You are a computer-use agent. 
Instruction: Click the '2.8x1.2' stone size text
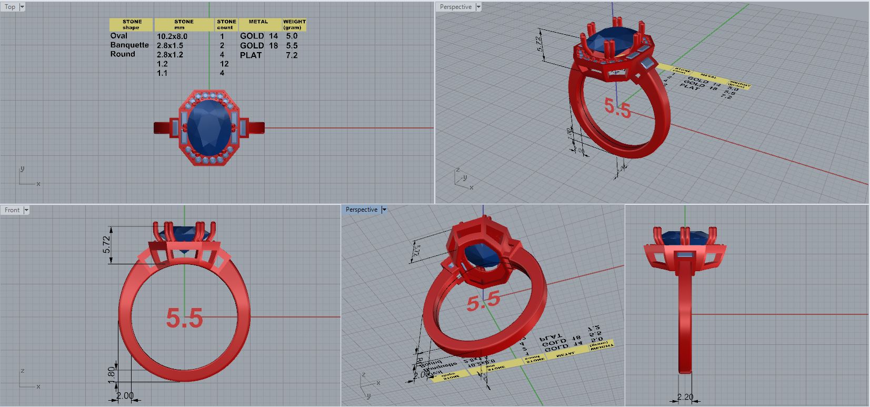point(170,54)
